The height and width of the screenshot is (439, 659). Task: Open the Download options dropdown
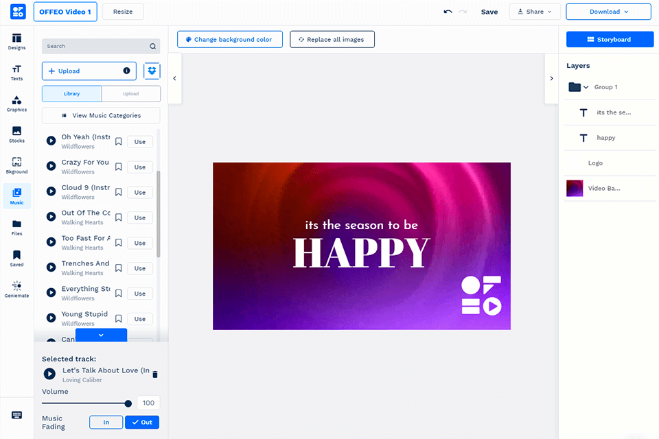point(607,12)
